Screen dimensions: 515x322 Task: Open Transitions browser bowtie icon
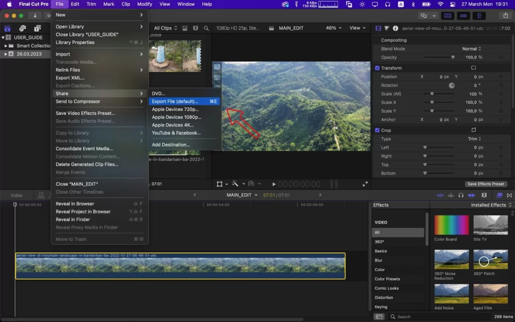[x=509, y=195]
